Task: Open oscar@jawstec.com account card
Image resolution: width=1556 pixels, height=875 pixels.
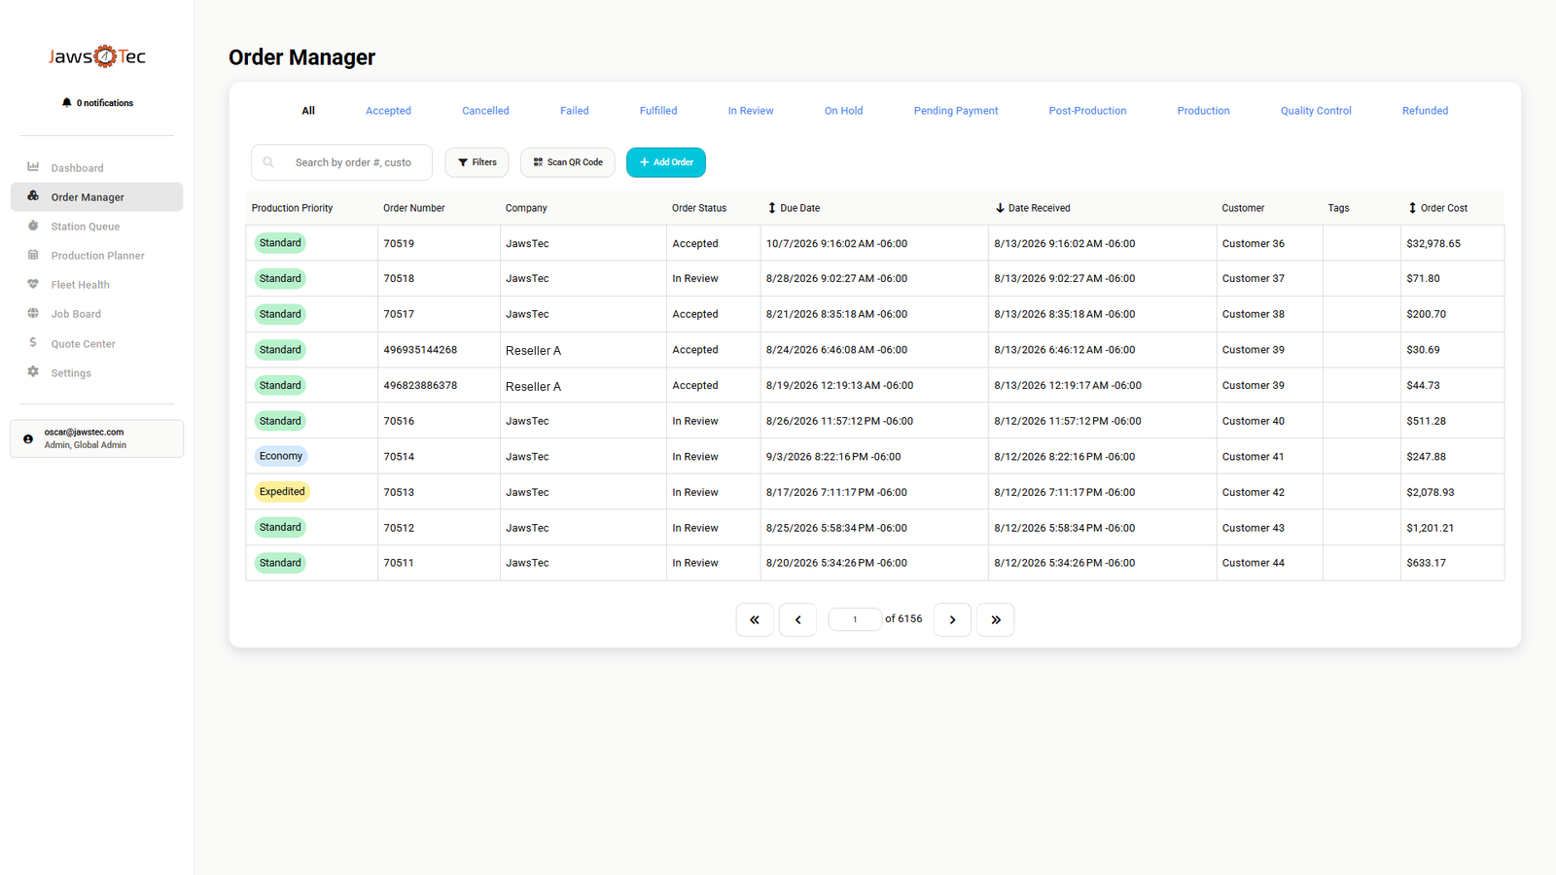Action: click(x=96, y=438)
